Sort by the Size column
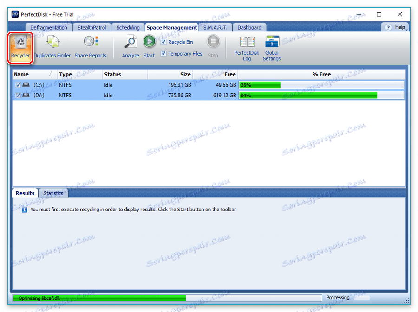 click(x=185, y=74)
